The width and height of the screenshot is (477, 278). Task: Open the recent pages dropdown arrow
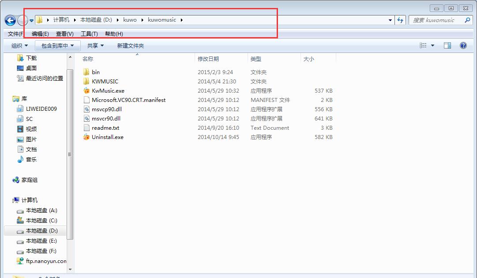click(31, 21)
